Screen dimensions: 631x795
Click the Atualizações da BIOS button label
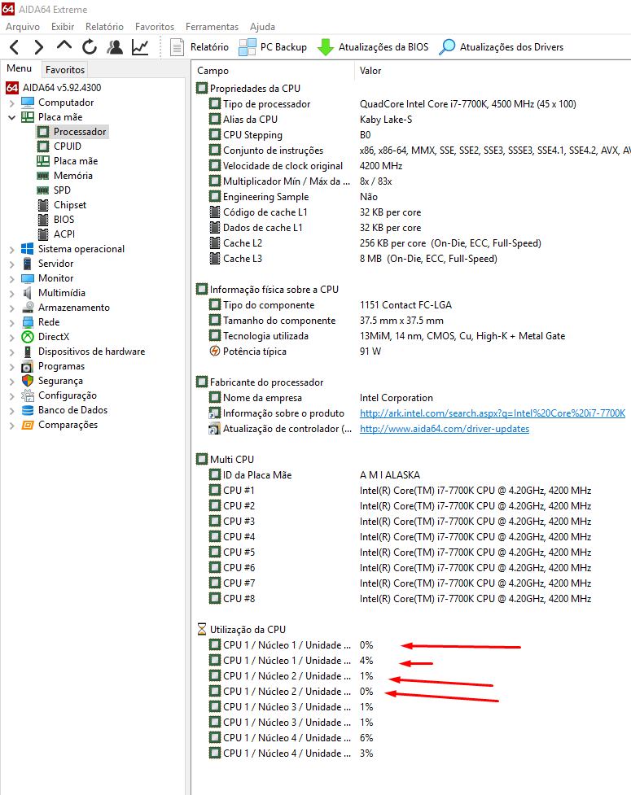pos(383,47)
